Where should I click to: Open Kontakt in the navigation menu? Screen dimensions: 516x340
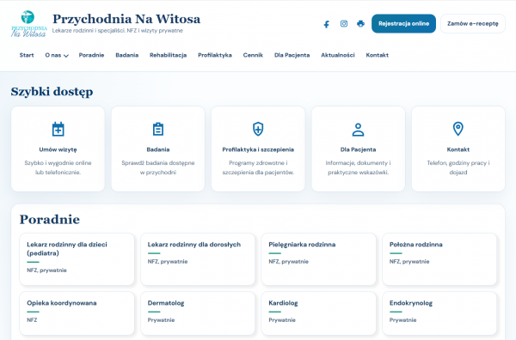[x=378, y=55]
